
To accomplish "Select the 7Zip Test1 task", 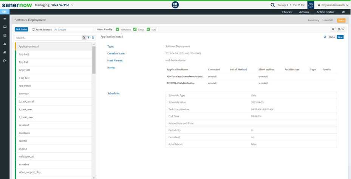I will [x=54, y=70].
